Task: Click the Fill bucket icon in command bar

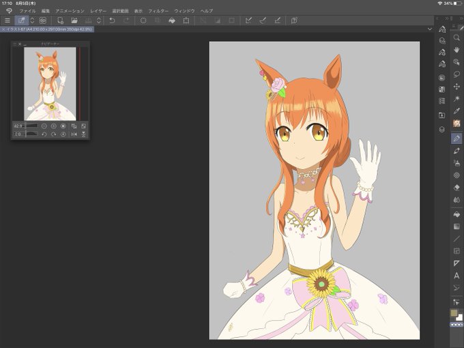Action: pos(172,20)
